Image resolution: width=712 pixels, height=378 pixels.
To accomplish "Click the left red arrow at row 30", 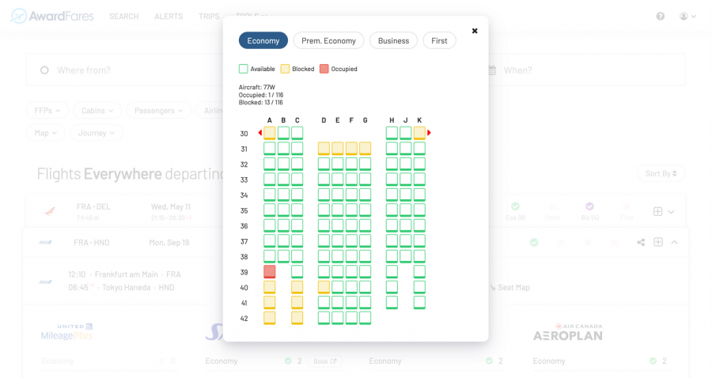I will [259, 133].
